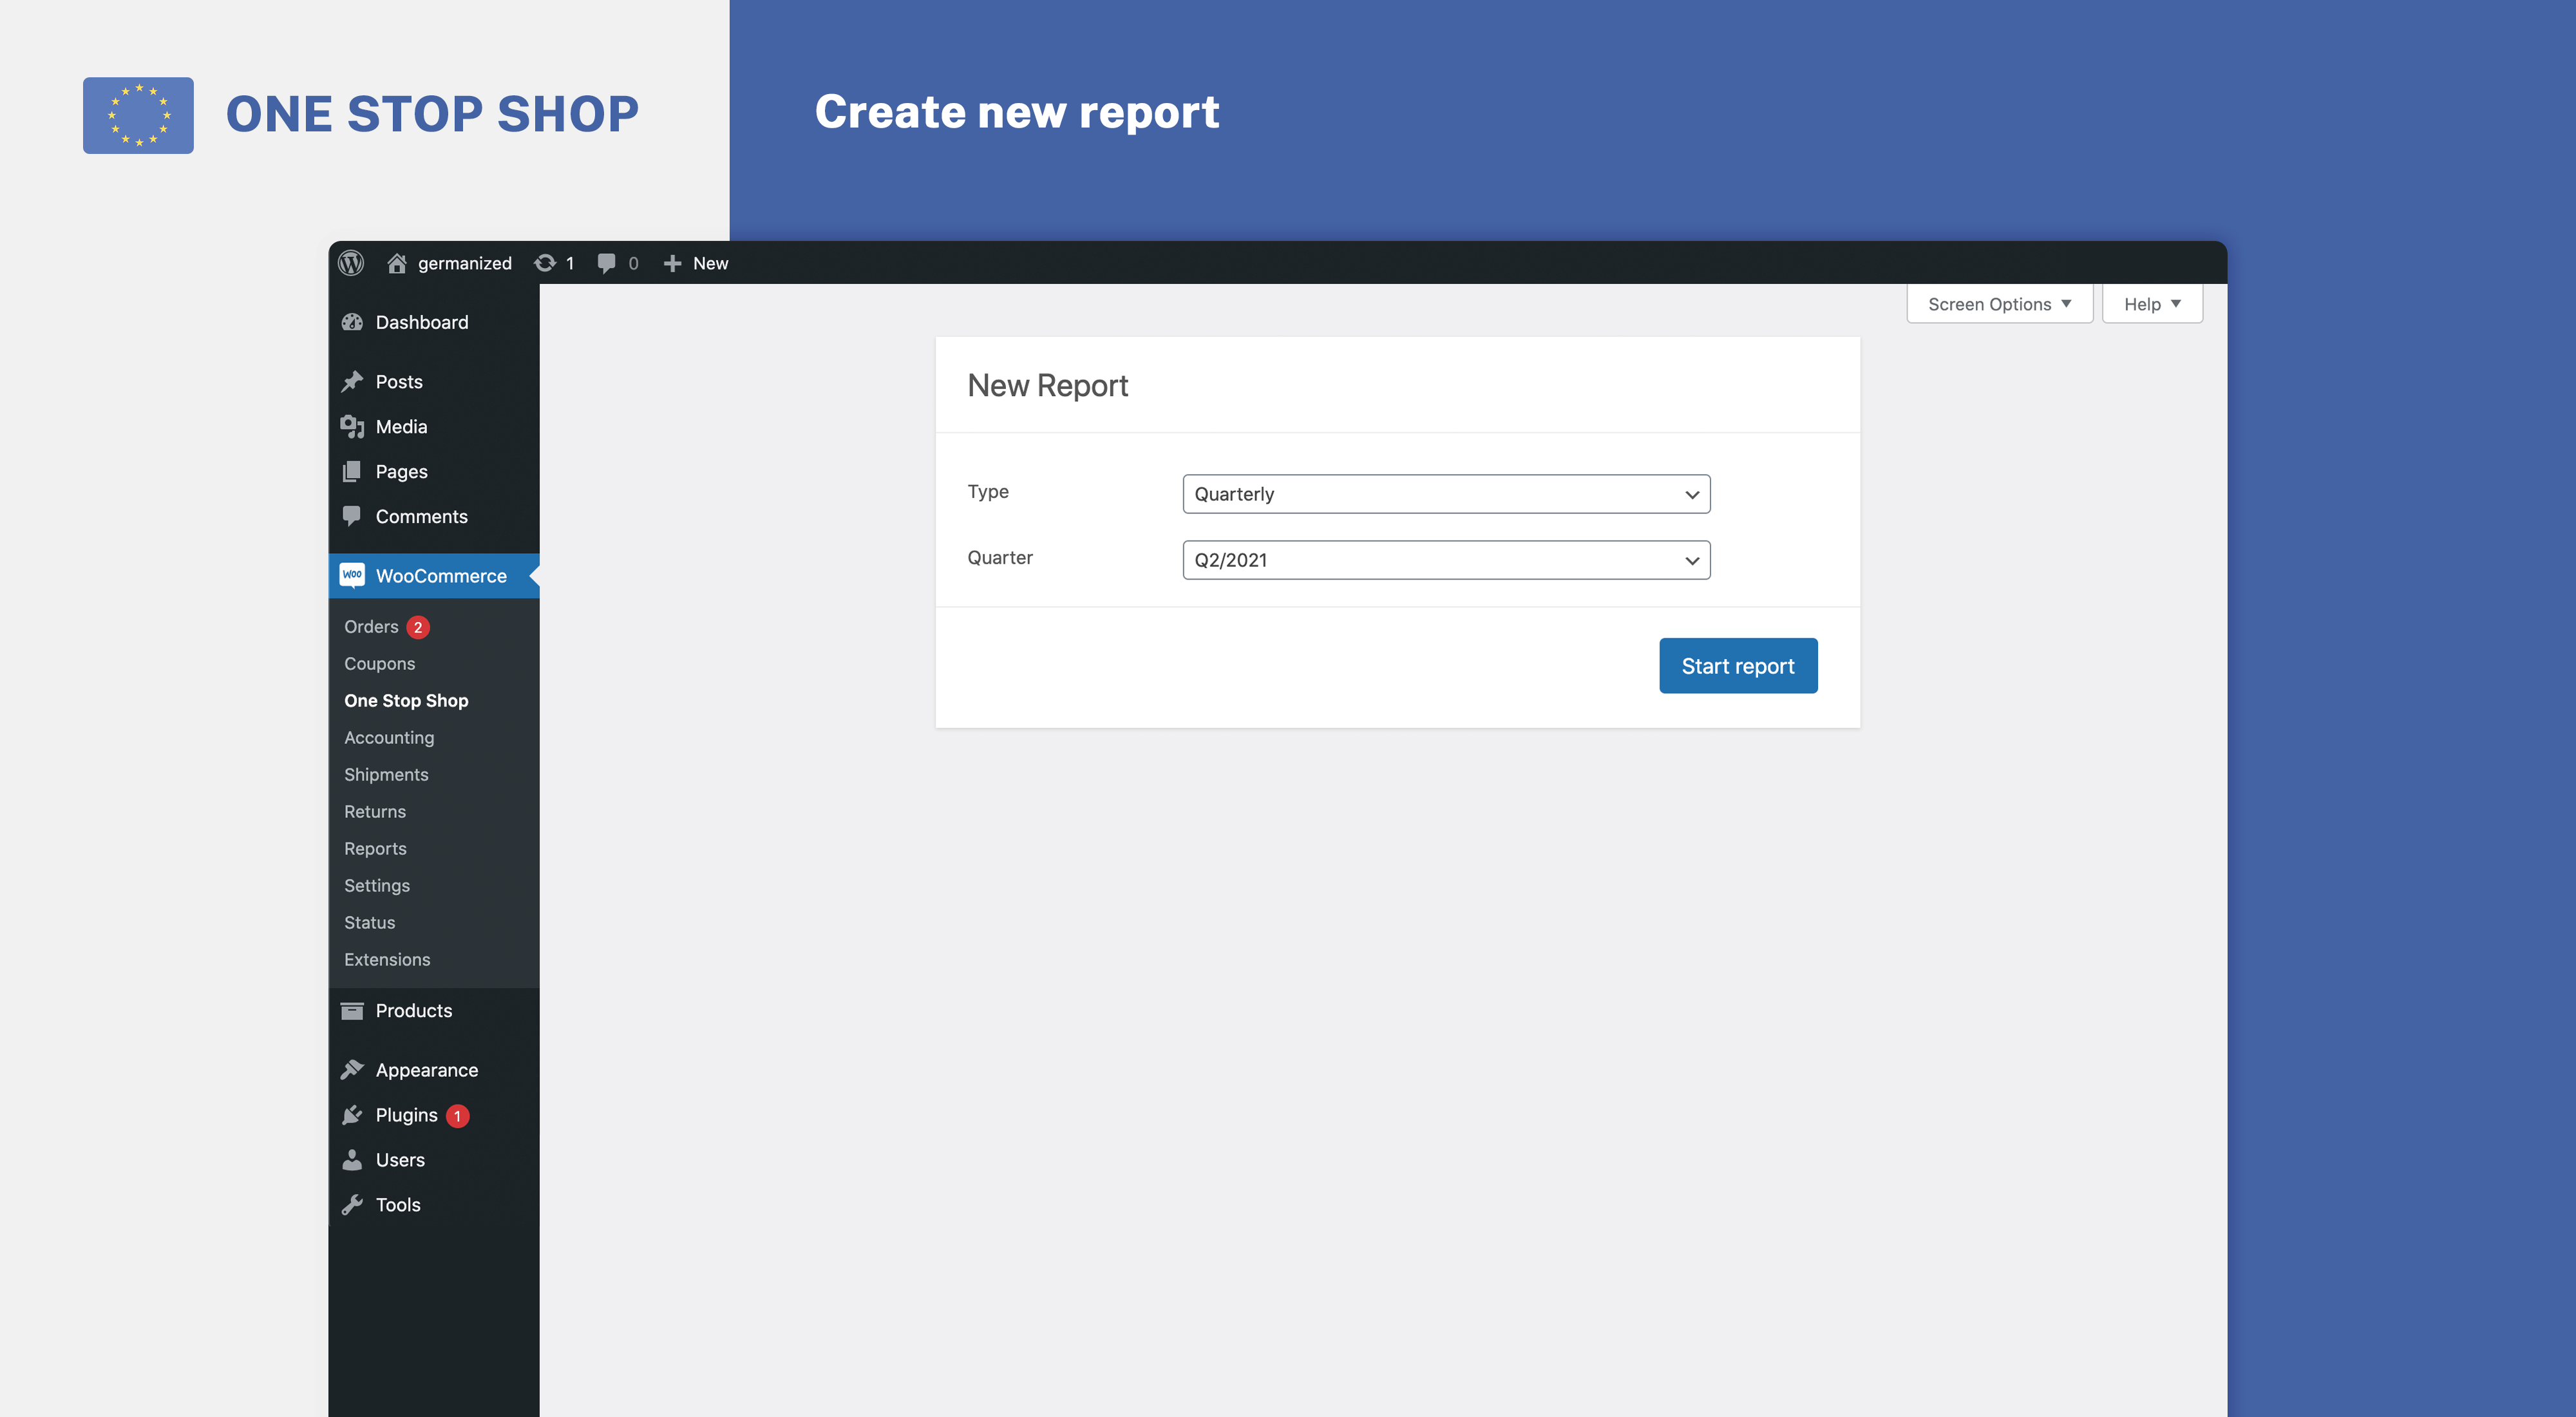The image size is (2576, 1417).
Task: Open the Products menu label
Action: pos(414,1011)
